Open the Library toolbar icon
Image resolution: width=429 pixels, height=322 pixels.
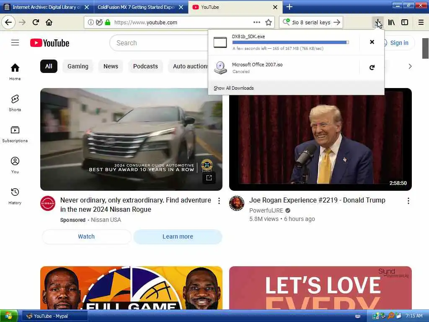[x=391, y=23]
